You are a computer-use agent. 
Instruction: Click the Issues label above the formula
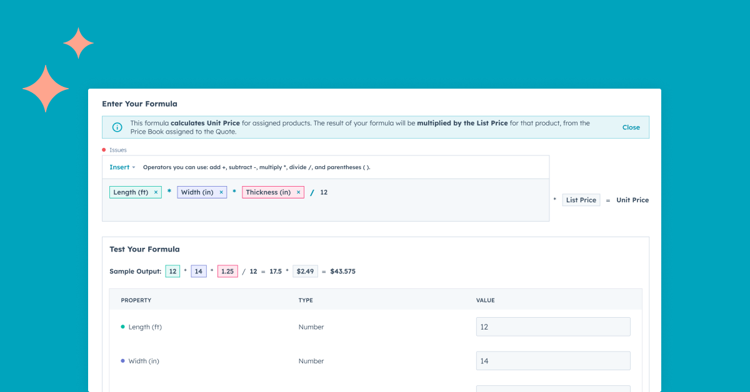coord(117,150)
